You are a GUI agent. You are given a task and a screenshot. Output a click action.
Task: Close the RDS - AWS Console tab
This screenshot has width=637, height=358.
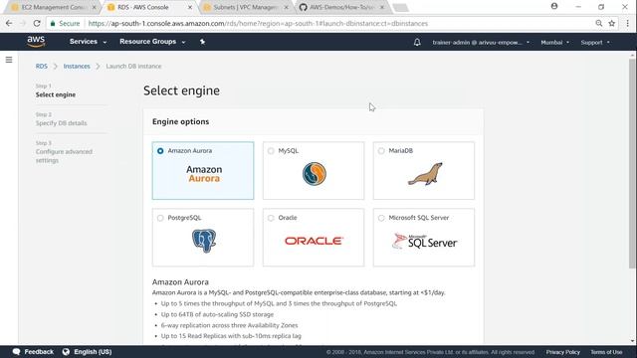(x=190, y=7)
